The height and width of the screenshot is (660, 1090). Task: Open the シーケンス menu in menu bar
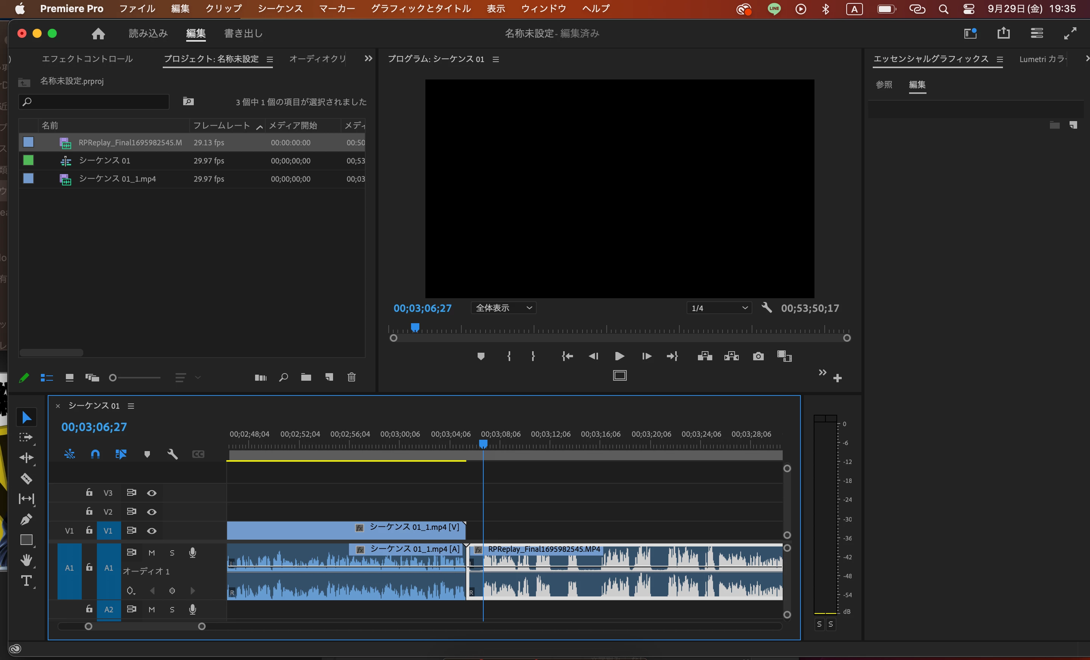[x=280, y=8]
